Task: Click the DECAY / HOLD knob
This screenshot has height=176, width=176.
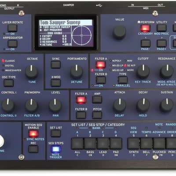Action: 143,106
